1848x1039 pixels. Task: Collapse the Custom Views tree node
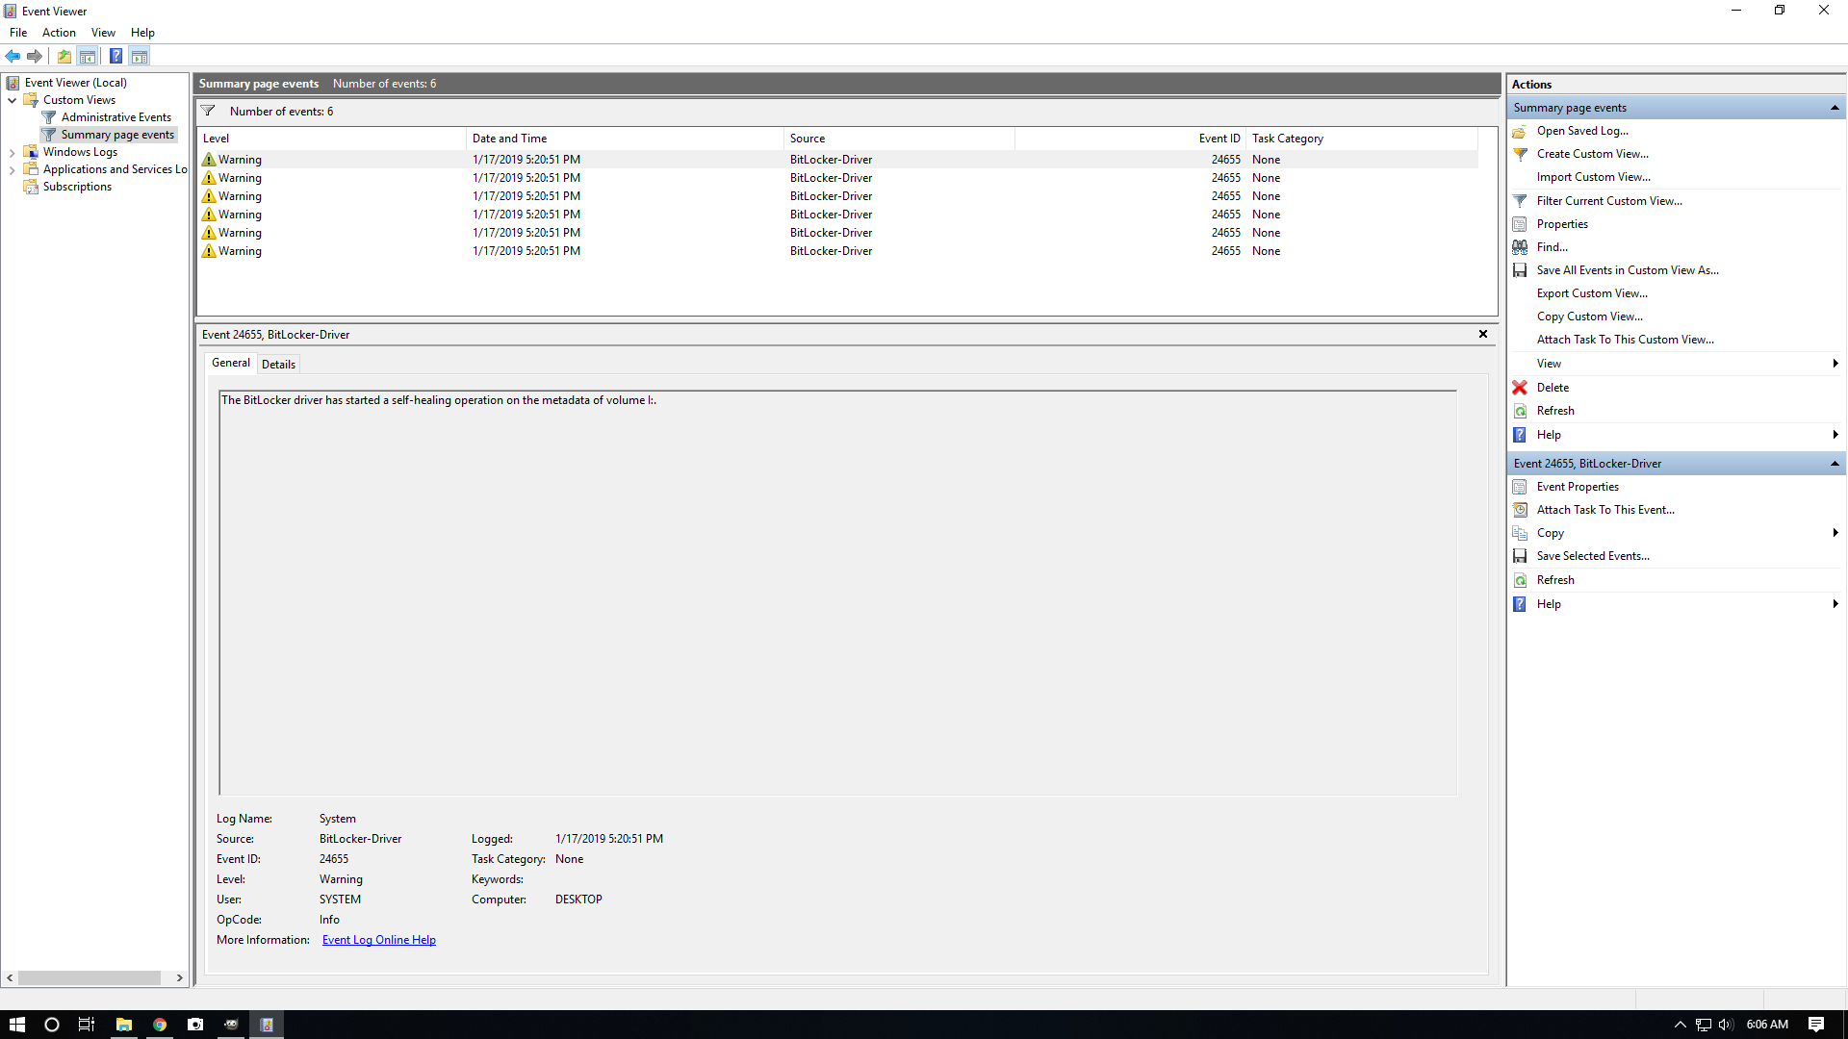pos(12,100)
